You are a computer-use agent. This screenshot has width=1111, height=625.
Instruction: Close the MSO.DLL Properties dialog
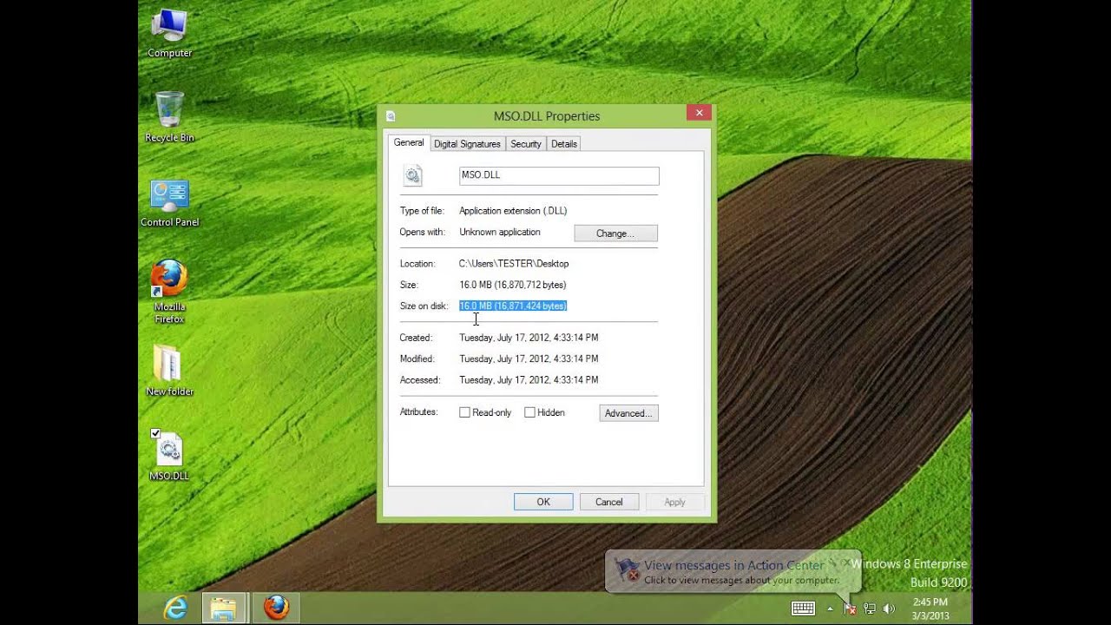[x=699, y=113]
